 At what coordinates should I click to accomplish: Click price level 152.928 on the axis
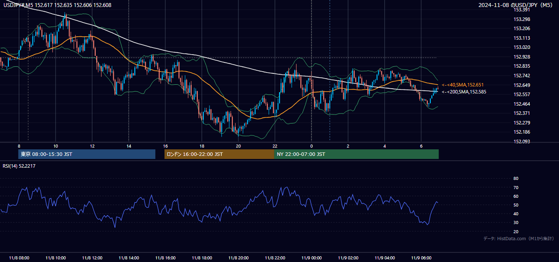pyautogui.click(x=522, y=57)
